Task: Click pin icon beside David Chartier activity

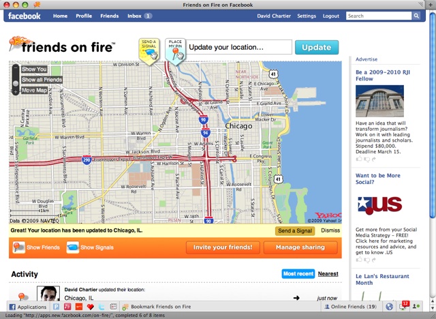Action: (x=22, y=297)
